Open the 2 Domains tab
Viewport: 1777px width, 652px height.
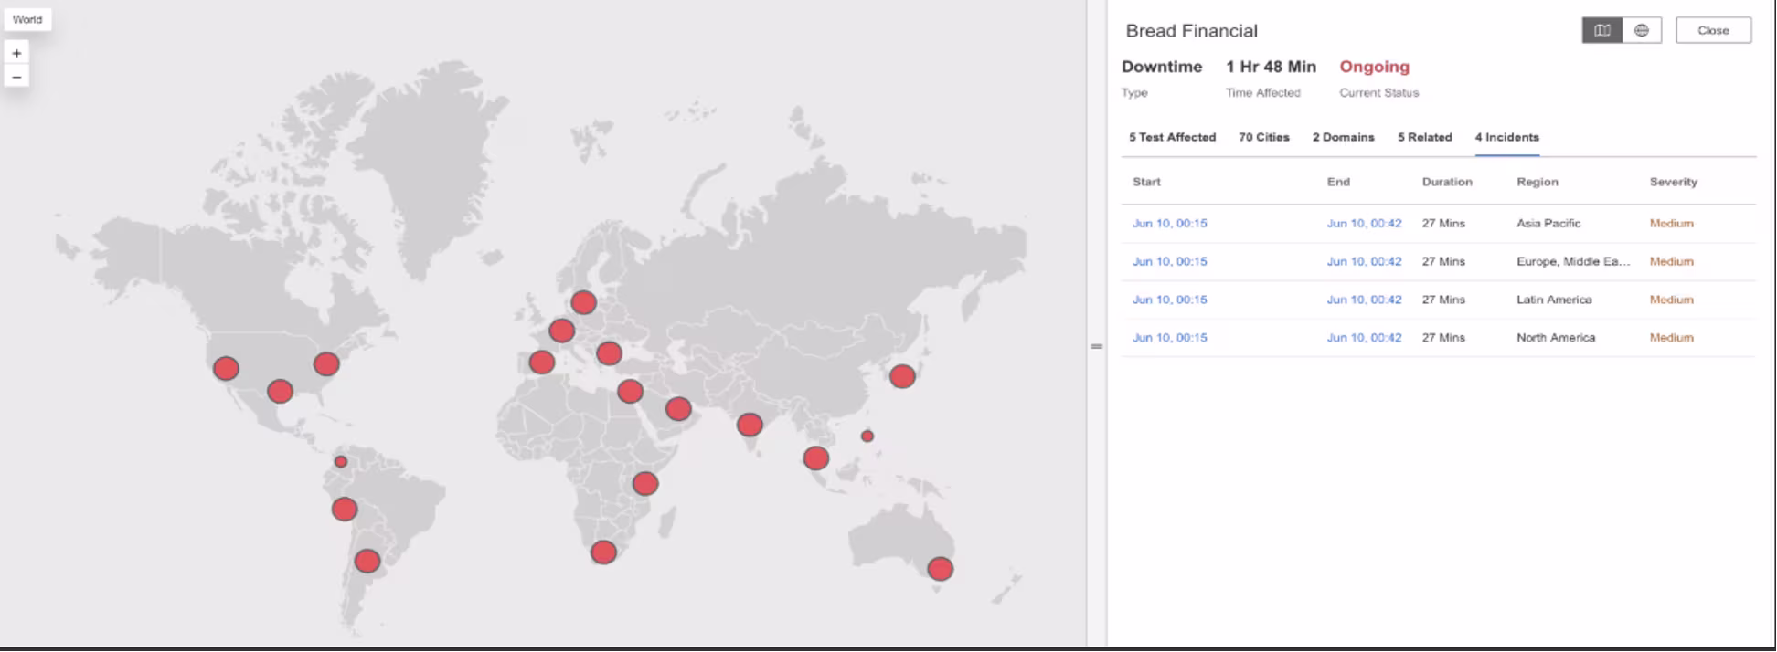(x=1343, y=137)
